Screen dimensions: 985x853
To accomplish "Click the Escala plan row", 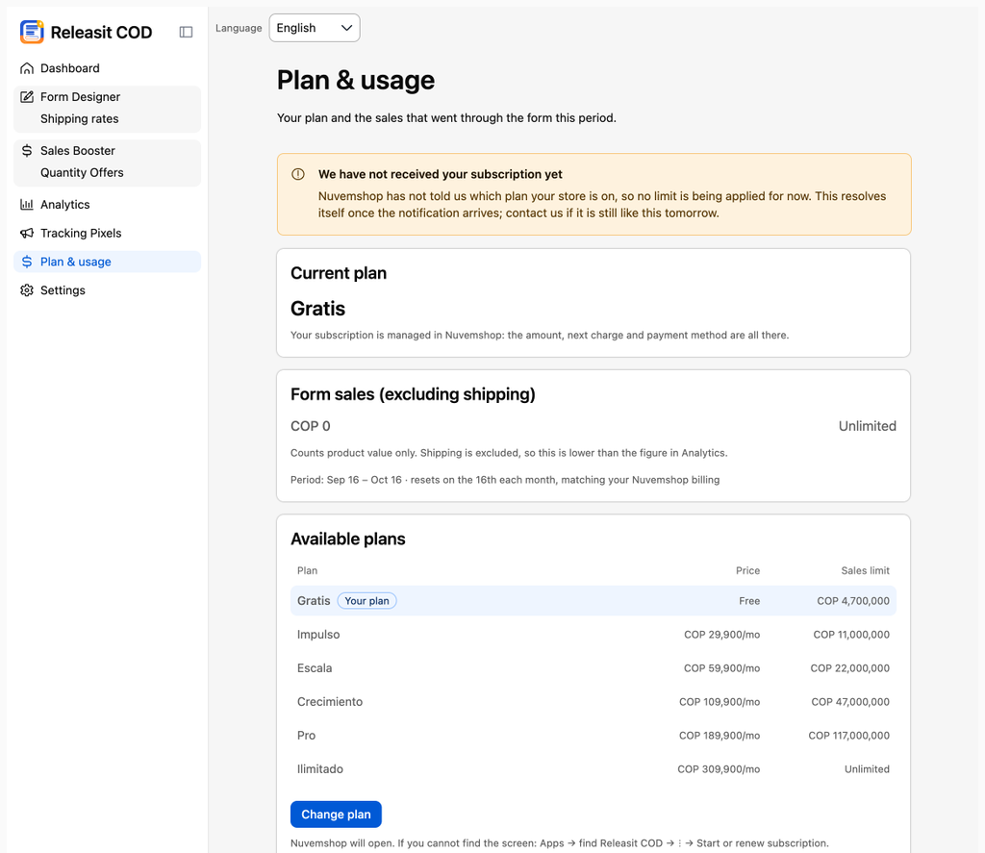I will click(x=593, y=668).
